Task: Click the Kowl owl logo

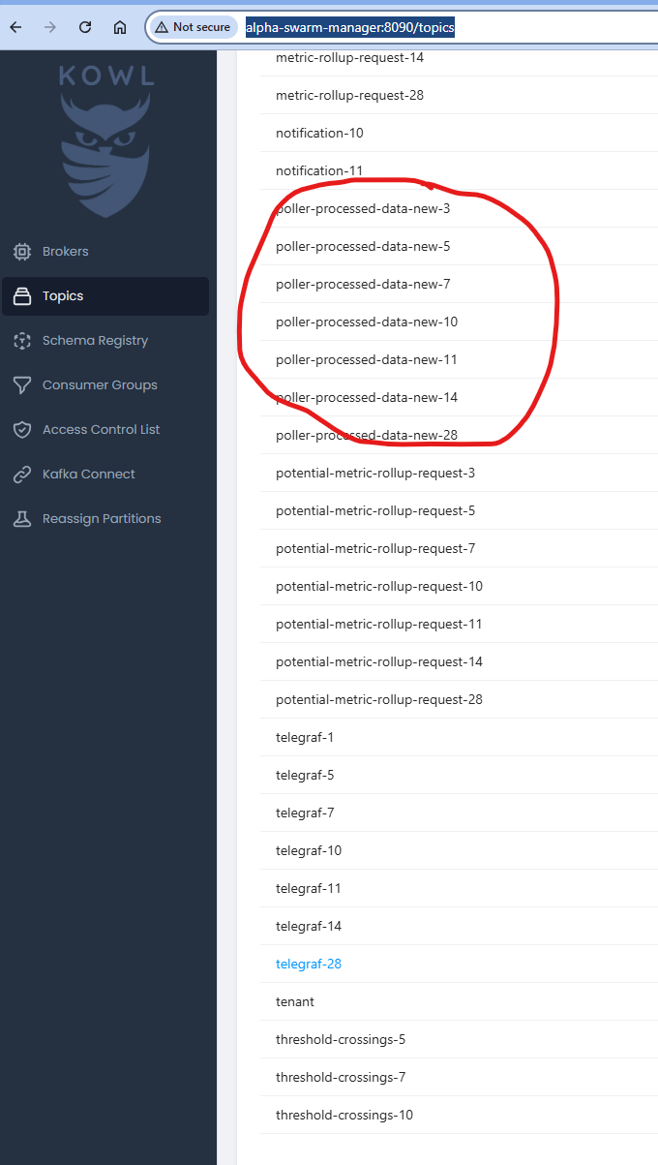Action: point(105,140)
